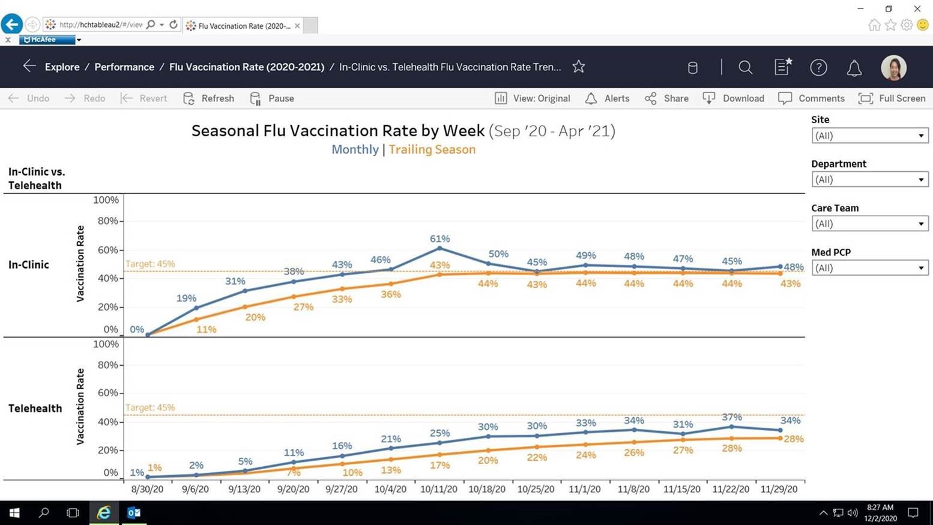Screen dimensions: 933x525
Task: Go back using the header arrow icon
Action: click(x=29, y=66)
